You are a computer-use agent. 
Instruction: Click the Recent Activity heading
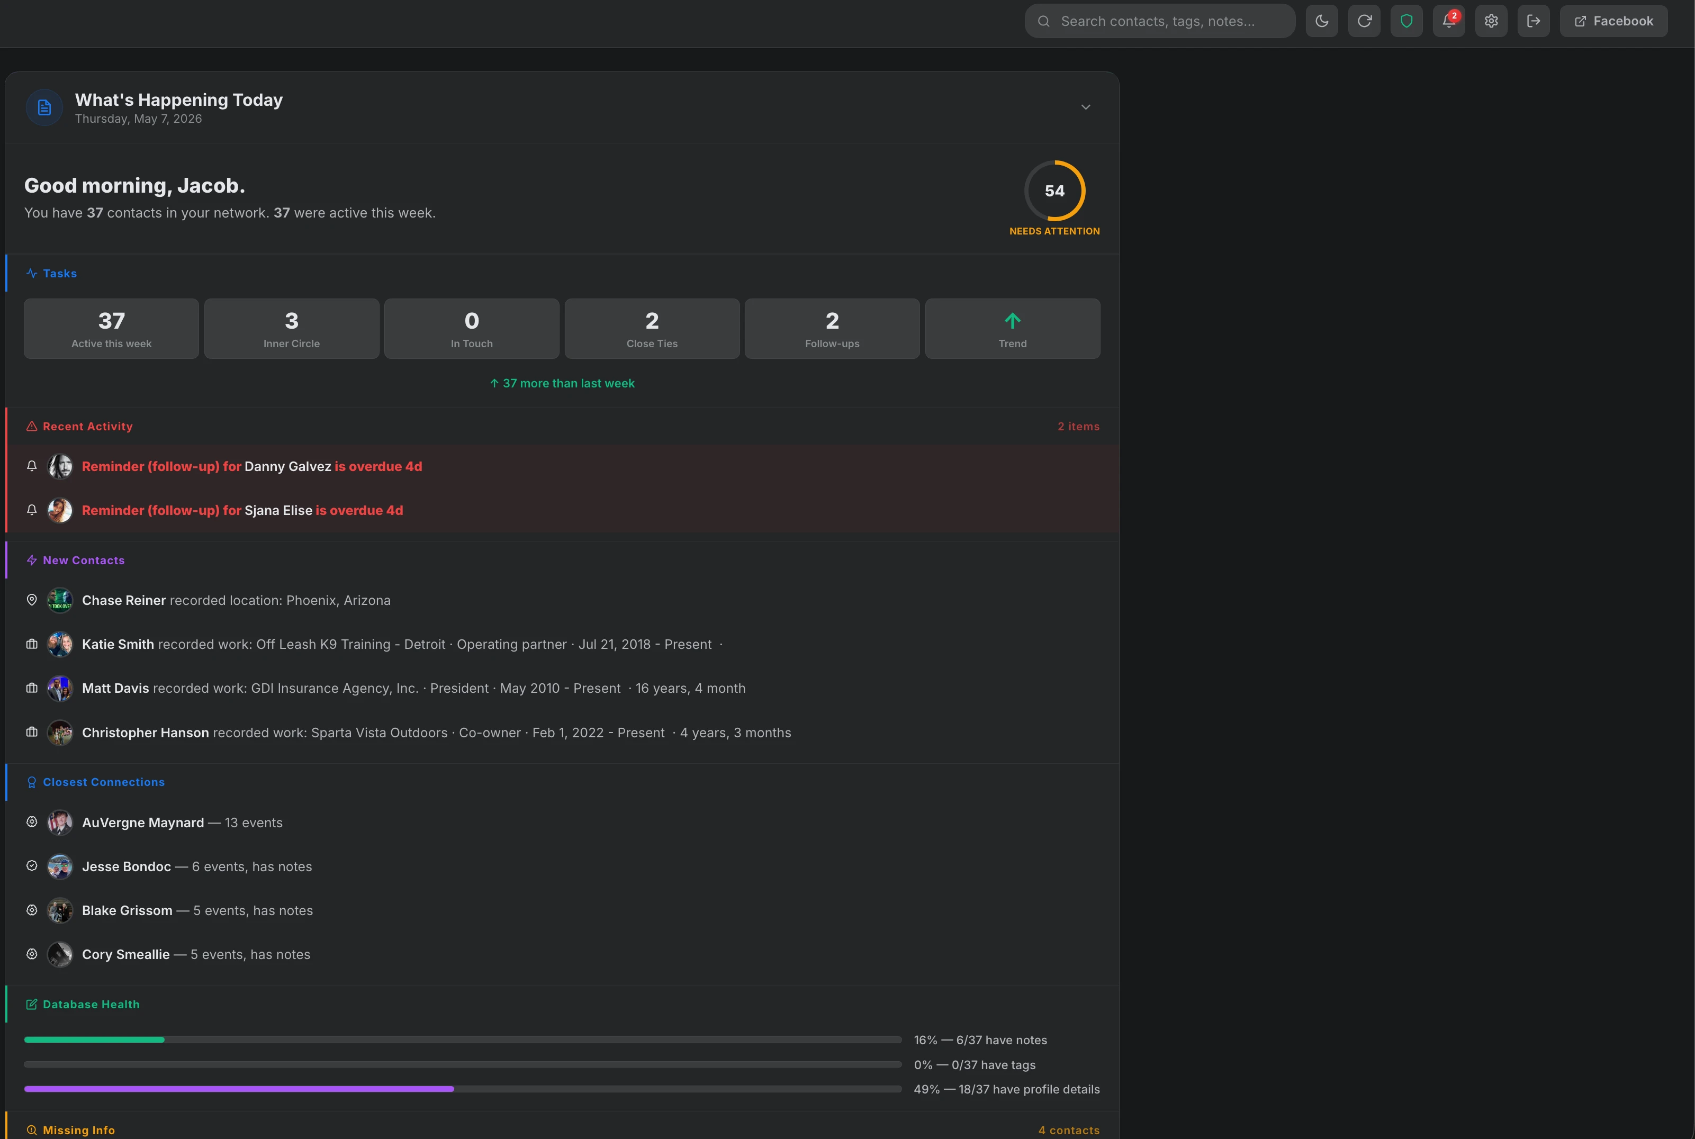coord(87,427)
